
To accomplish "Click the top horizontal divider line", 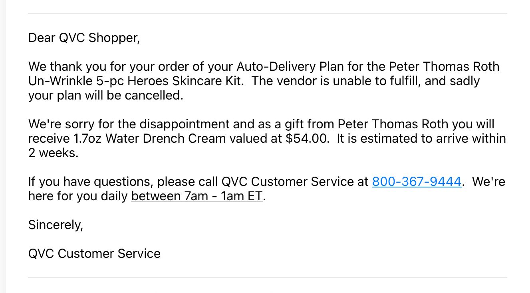I will (267, 14).
